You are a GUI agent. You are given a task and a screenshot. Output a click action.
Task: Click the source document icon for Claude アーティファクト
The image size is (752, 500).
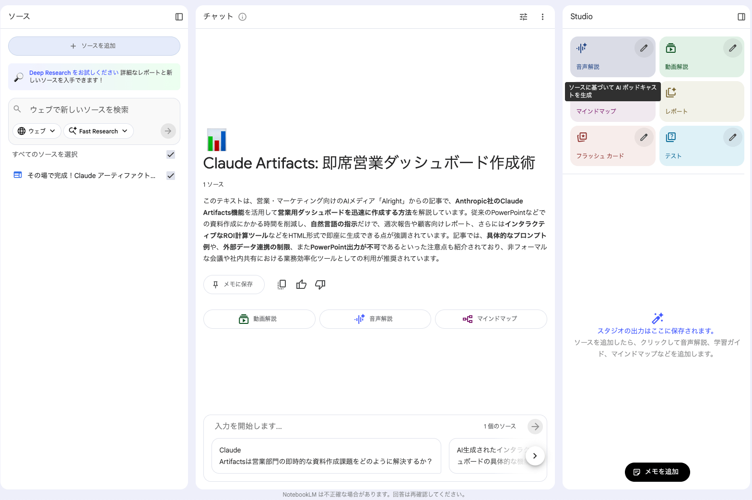coord(18,175)
